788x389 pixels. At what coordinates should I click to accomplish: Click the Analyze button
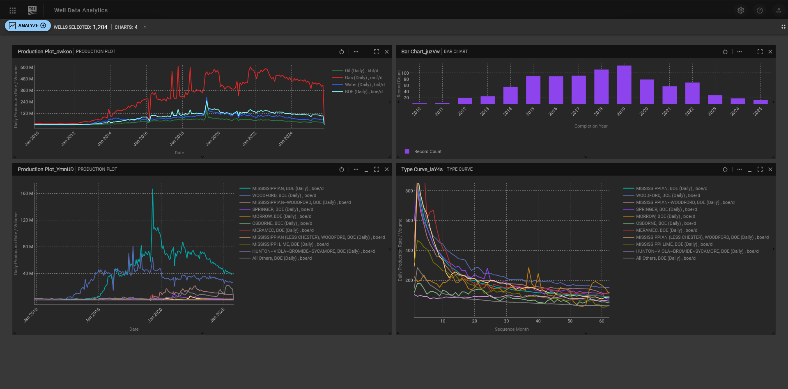[28, 25]
